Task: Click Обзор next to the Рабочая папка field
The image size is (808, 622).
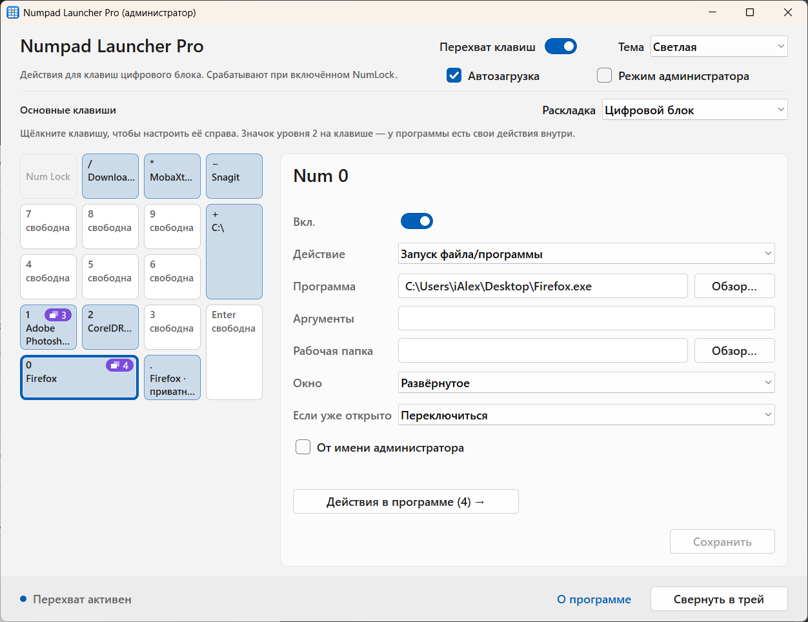Action: tap(734, 350)
